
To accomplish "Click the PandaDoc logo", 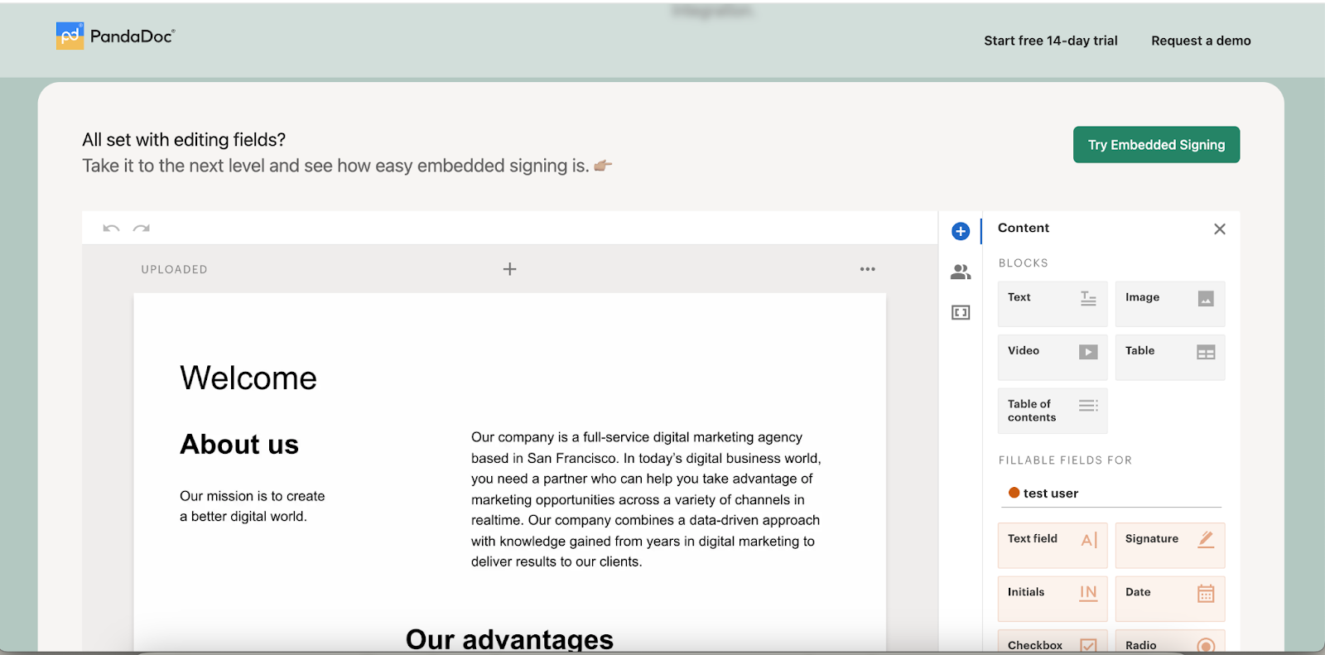I will pyautogui.click(x=115, y=36).
